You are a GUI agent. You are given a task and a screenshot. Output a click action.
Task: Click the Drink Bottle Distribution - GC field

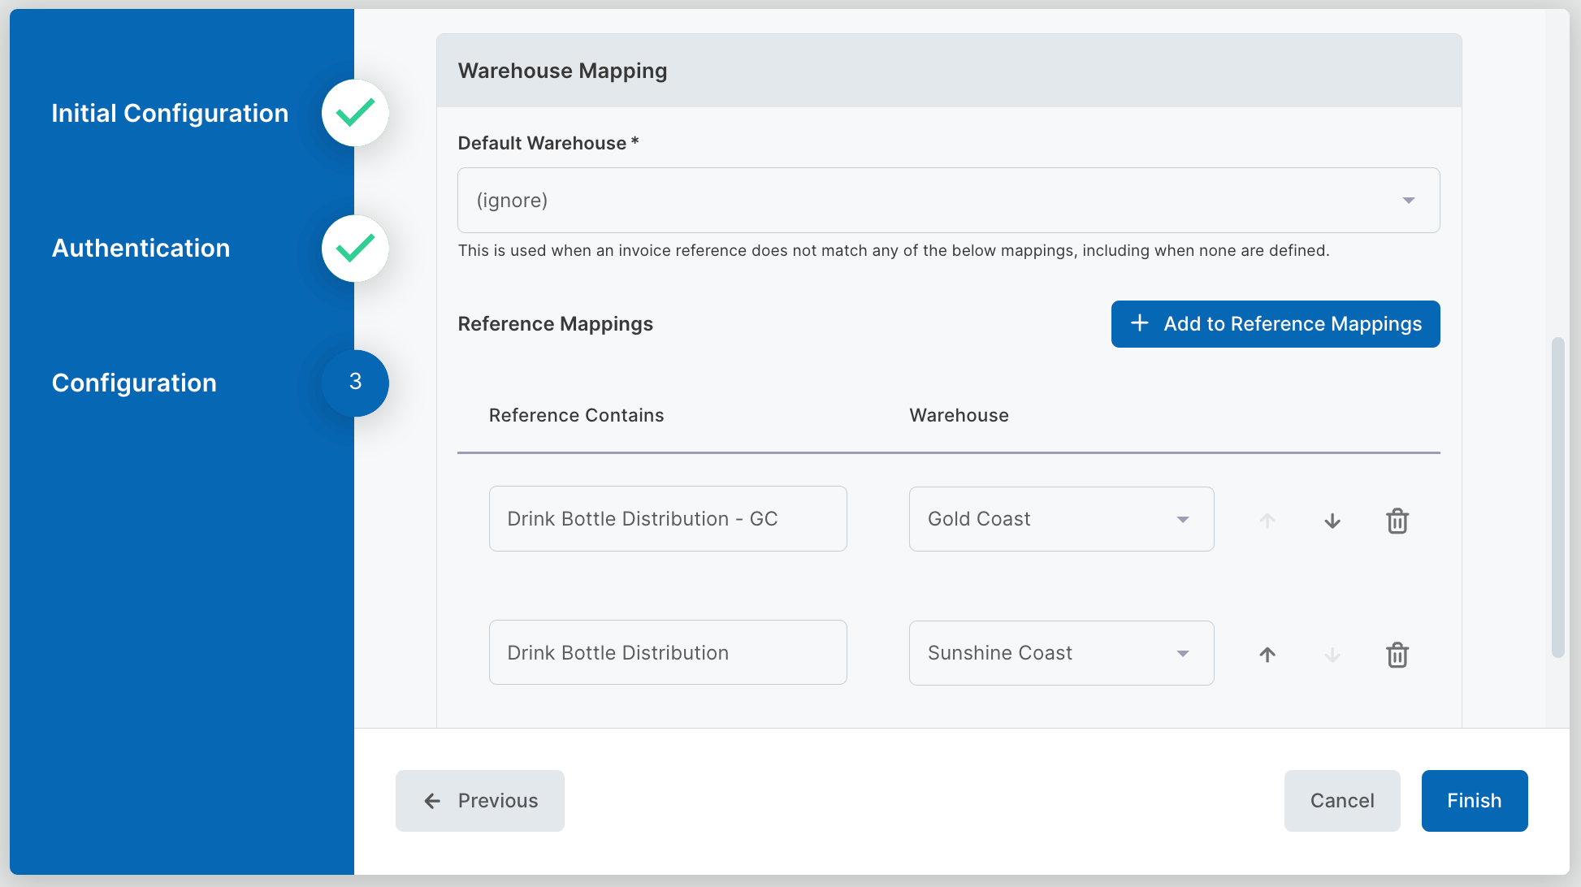667,518
